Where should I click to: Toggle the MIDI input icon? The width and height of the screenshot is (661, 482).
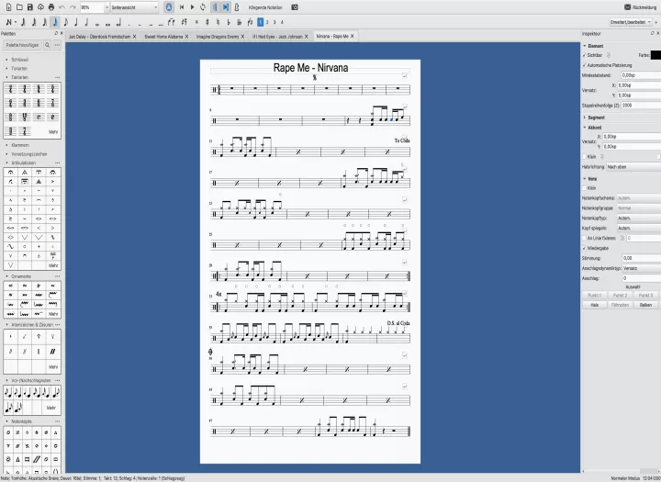169,7
